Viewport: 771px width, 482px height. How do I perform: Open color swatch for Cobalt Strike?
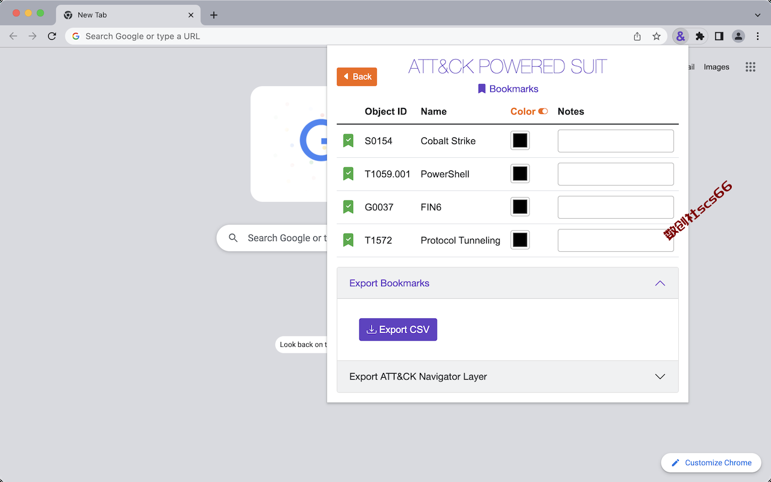coord(520,141)
